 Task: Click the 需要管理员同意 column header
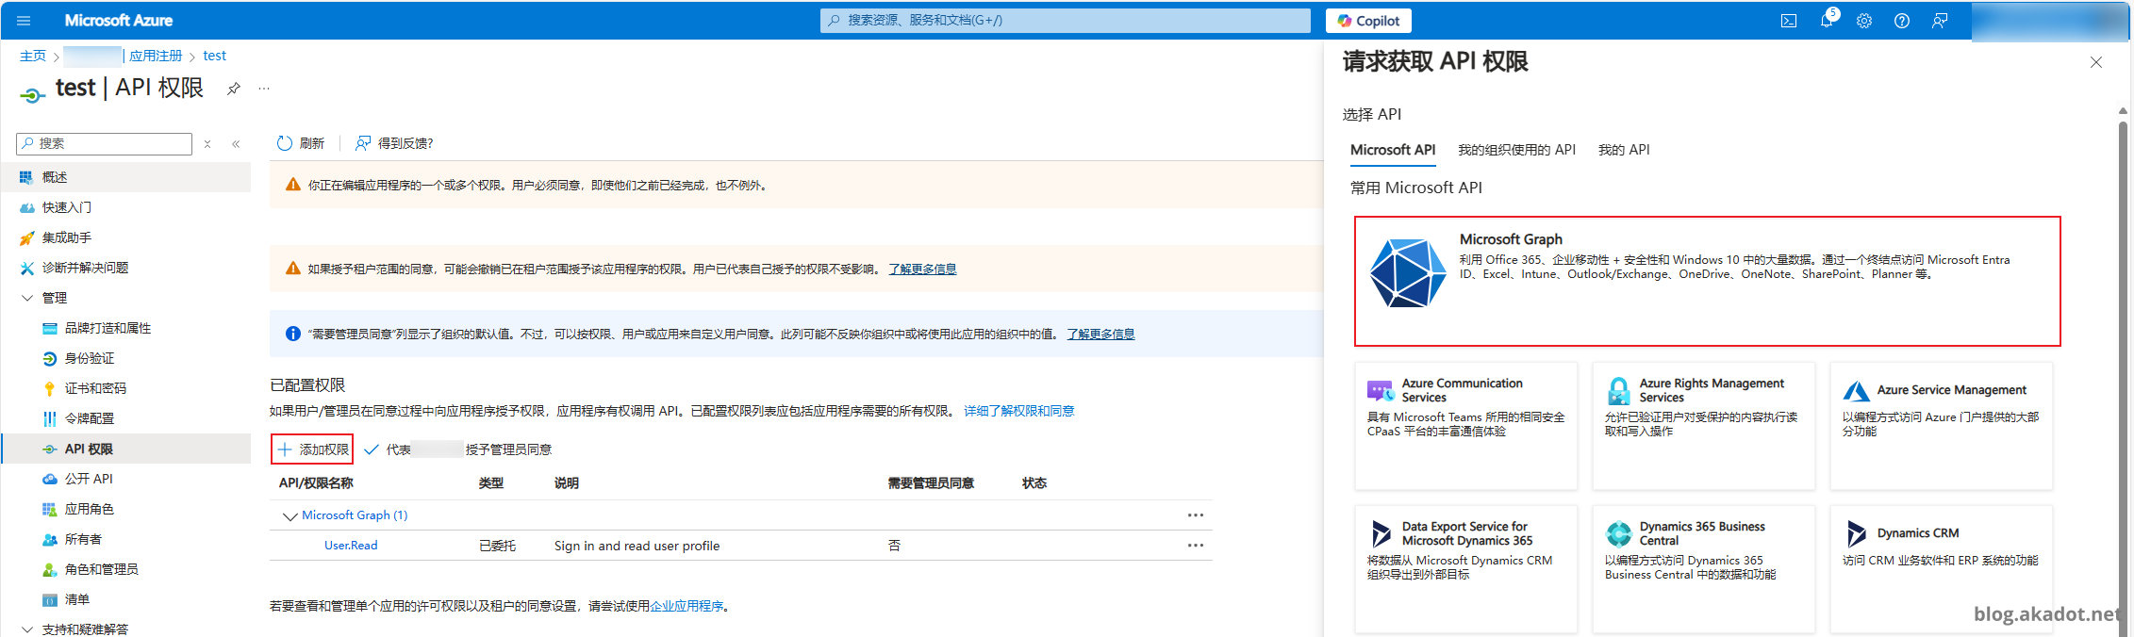(x=931, y=483)
